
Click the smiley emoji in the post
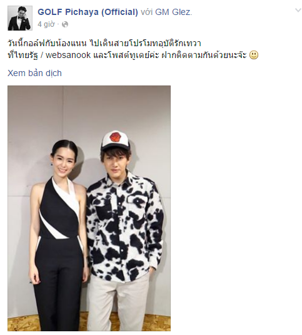254,55
